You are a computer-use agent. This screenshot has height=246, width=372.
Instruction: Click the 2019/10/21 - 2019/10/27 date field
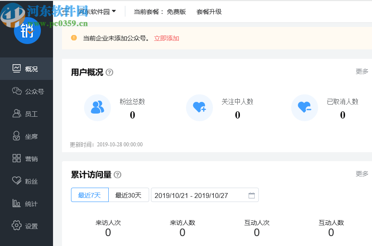[x=205, y=195]
